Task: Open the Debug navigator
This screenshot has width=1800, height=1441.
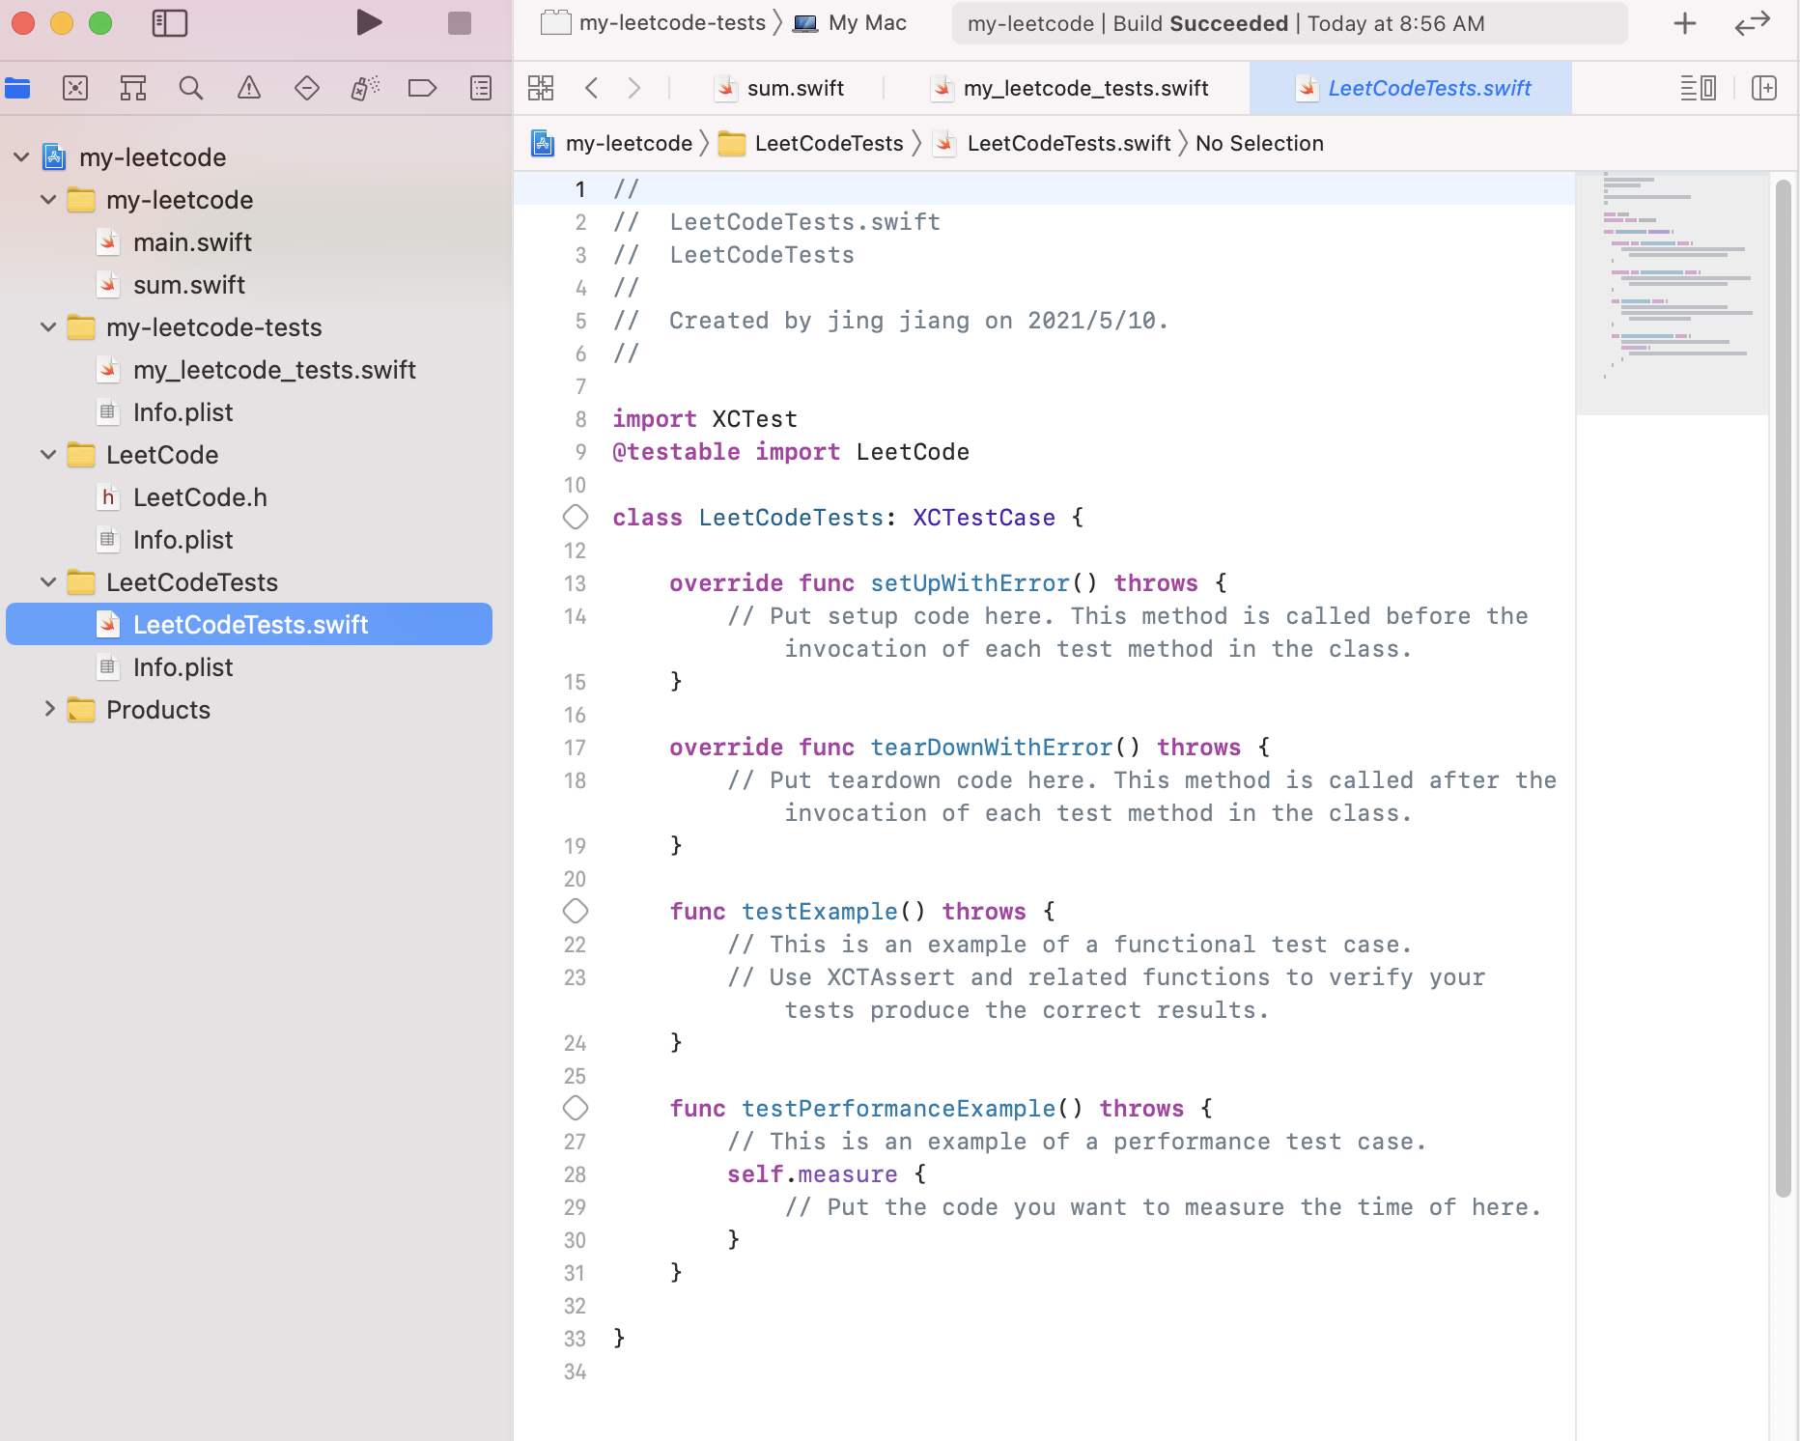Action: pos(365,89)
